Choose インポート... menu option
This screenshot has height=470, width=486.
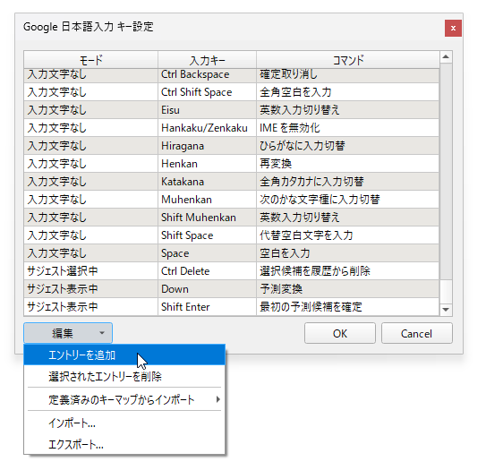(x=124, y=423)
